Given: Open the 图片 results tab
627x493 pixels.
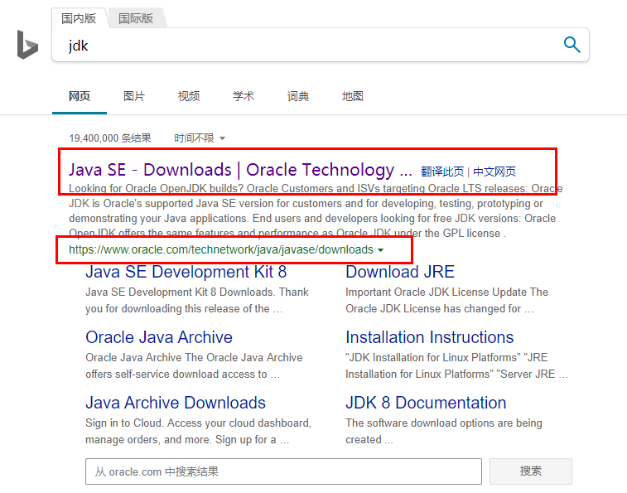Looking at the screenshot, I should coord(134,96).
